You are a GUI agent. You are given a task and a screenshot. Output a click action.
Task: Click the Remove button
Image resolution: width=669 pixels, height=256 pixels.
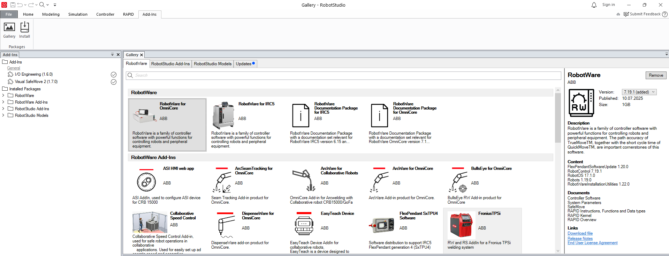tap(656, 75)
